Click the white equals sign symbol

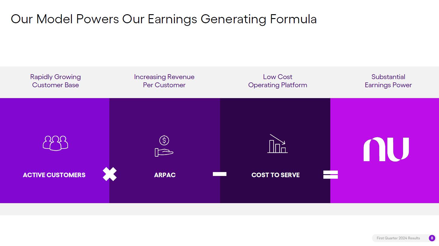tap(330, 174)
